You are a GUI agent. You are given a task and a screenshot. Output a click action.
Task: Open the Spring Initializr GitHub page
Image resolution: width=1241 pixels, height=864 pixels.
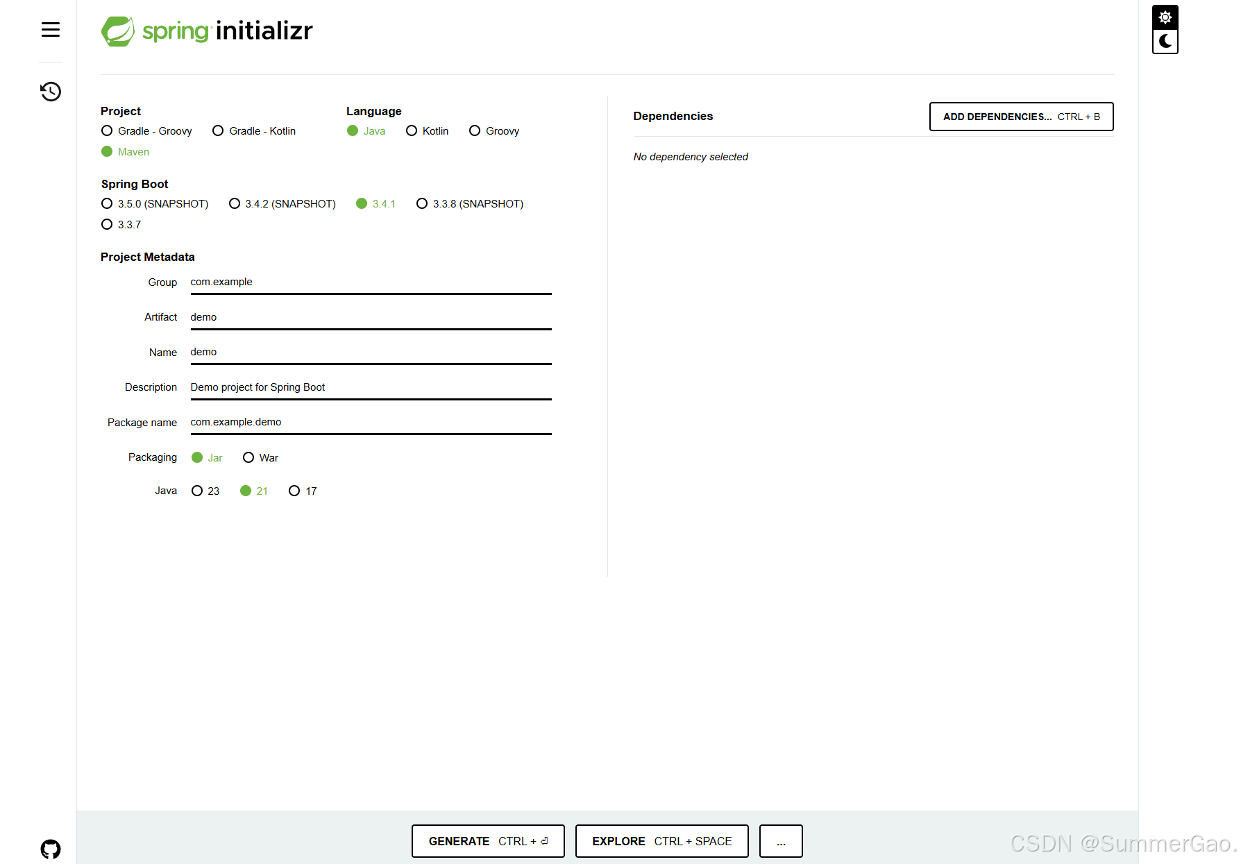[51, 849]
